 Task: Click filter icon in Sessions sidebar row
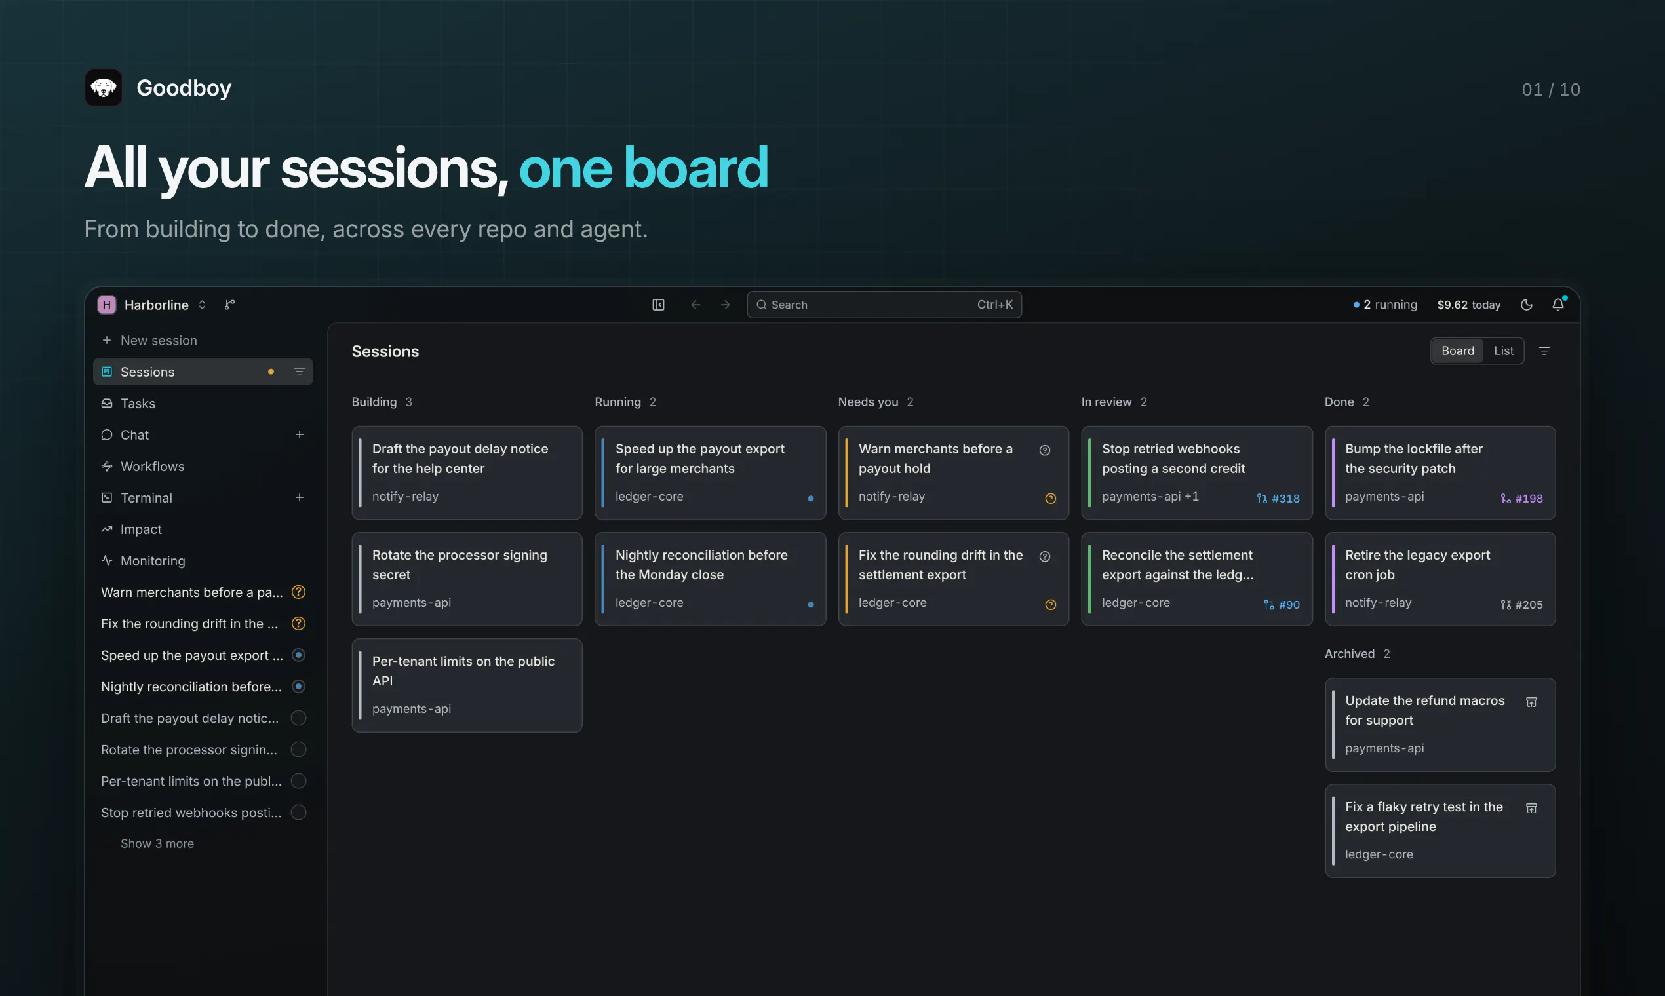tap(300, 372)
